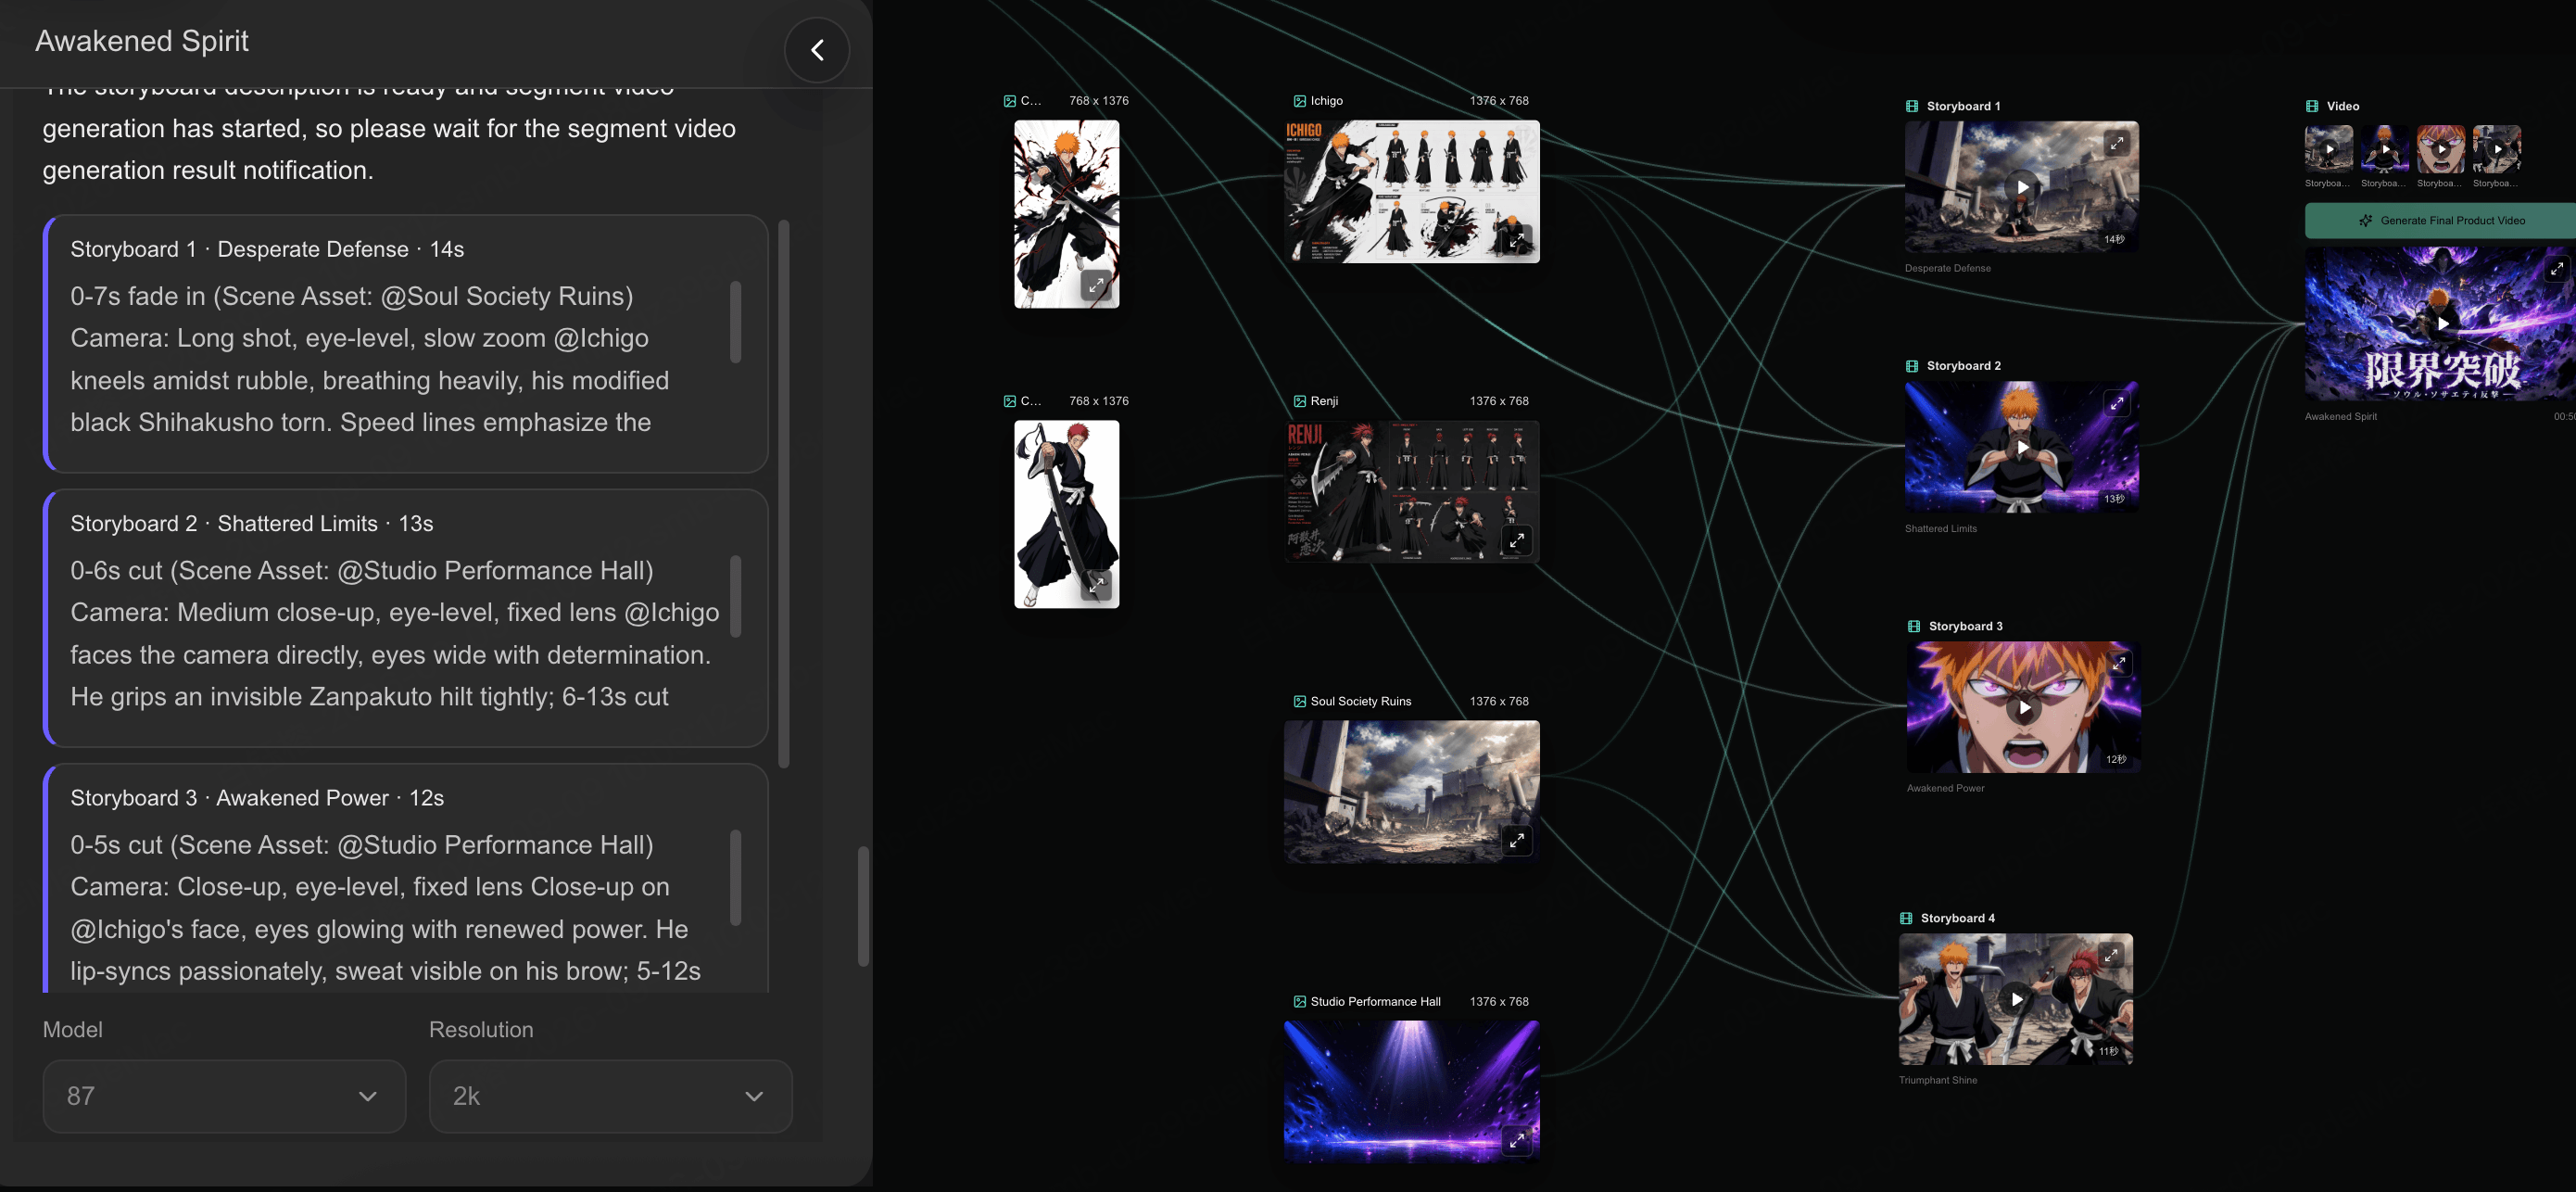Open the Model dropdown showing 87

pos(224,1096)
